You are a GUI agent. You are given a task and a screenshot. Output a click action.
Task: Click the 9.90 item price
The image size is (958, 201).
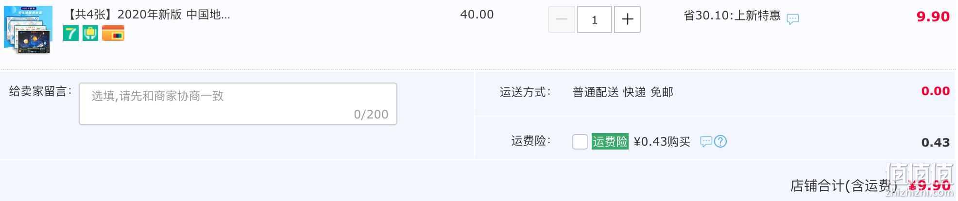tap(933, 17)
